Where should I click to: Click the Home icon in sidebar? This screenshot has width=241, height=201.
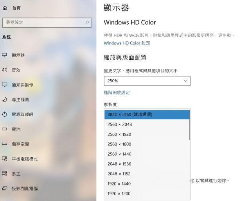pos(5,8)
